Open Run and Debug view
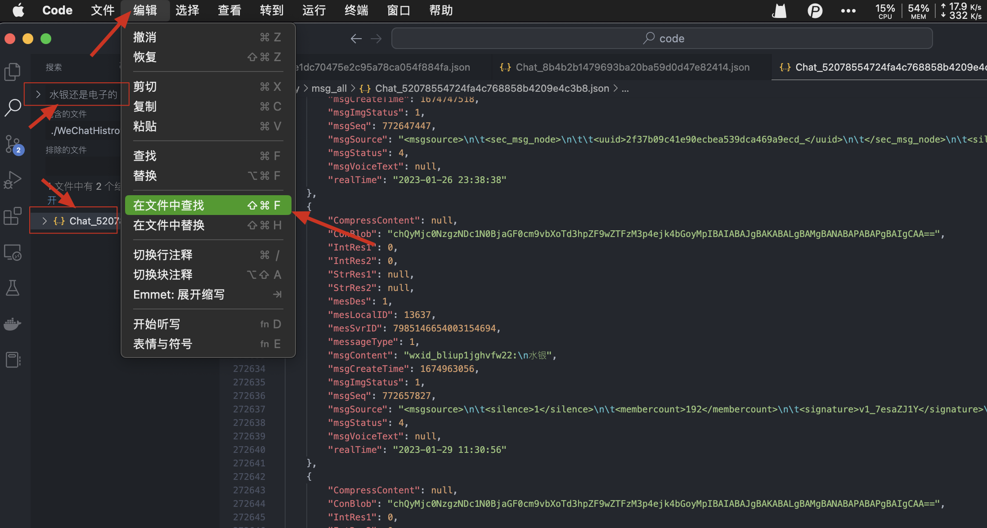Viewport: 987px width, 528px height. click(13, 180)
